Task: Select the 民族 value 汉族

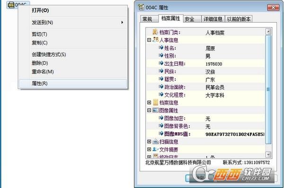Action: tap(210, 72)
